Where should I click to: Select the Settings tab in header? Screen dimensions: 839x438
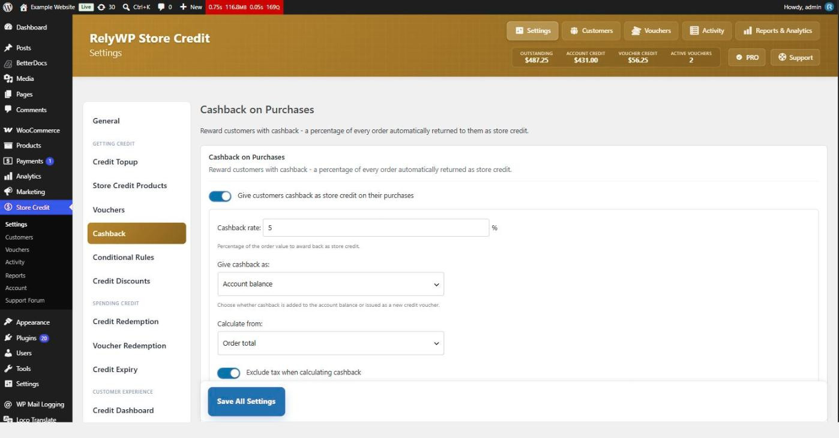point(532,31)
